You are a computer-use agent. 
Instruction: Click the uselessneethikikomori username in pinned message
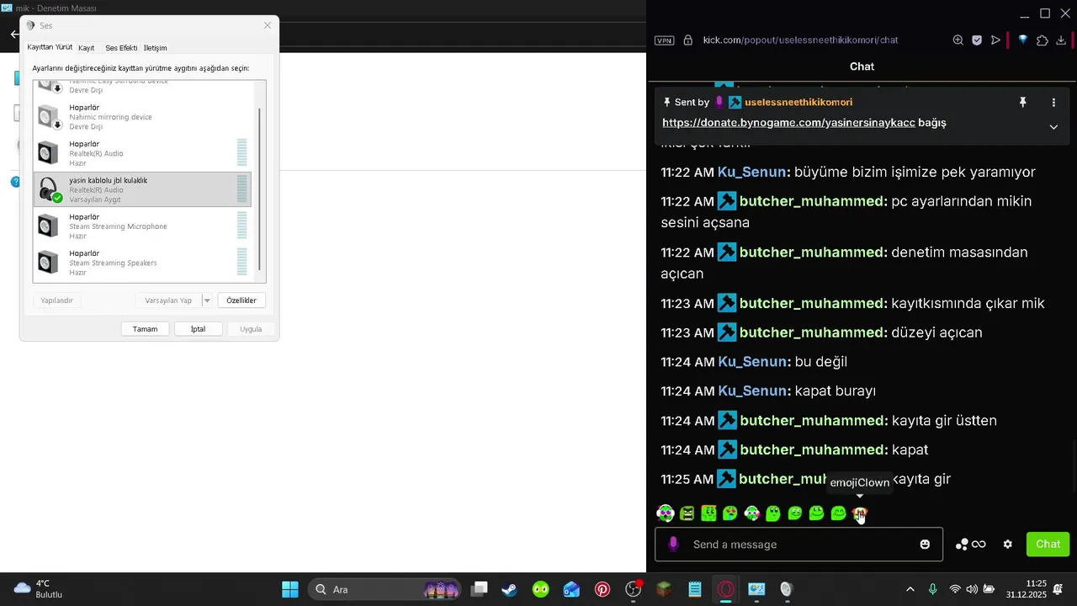pyautogui.click(x=798, y=102)
